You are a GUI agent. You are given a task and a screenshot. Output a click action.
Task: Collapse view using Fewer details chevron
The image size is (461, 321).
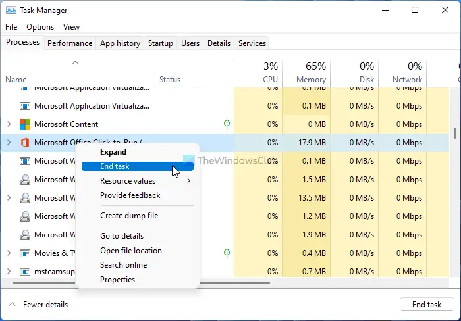(12, 305)
